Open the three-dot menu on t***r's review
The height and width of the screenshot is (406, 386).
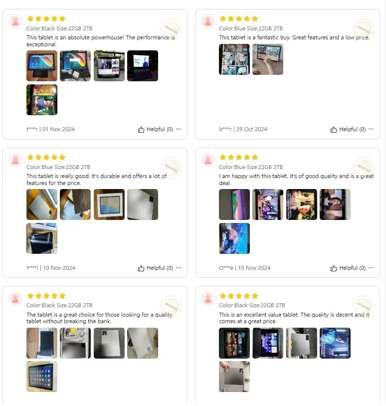pos(179,129)
